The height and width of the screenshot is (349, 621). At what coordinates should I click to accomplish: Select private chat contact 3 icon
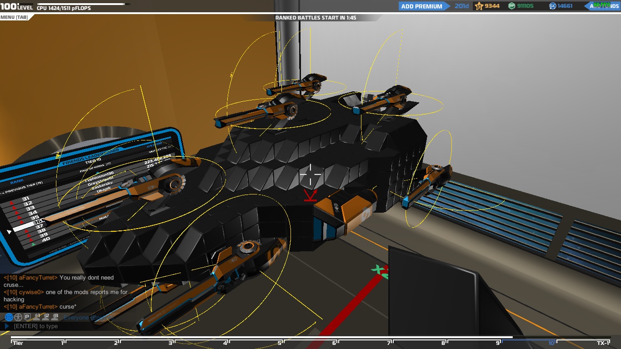55,317
